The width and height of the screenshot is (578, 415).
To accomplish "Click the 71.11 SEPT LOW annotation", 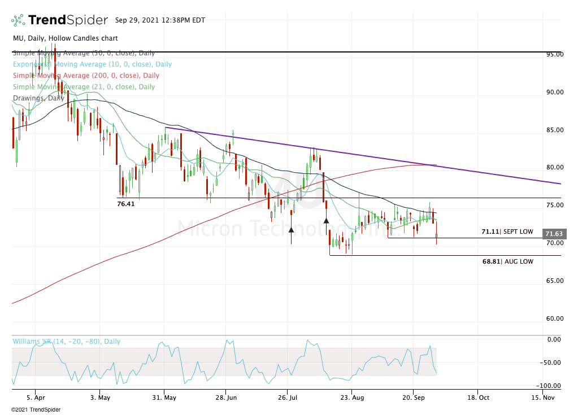I will pos(507,231).
